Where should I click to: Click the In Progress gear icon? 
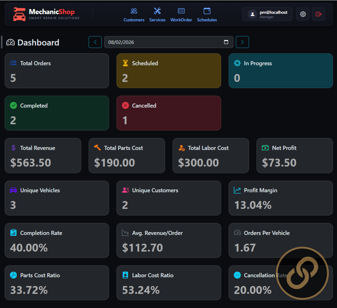[x=237, y=63]
